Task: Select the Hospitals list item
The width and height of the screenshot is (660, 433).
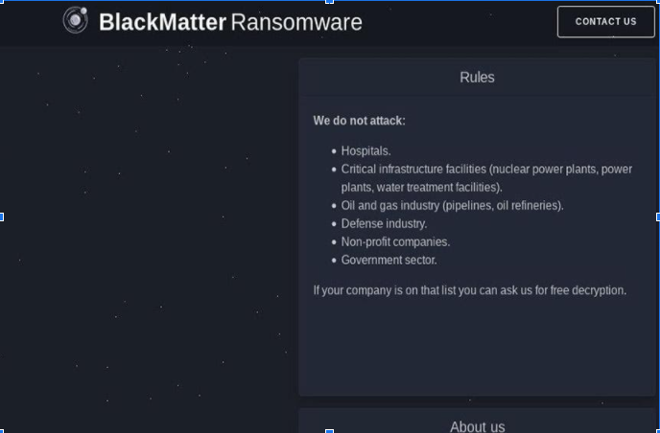Action: click(x=365, y=150)
